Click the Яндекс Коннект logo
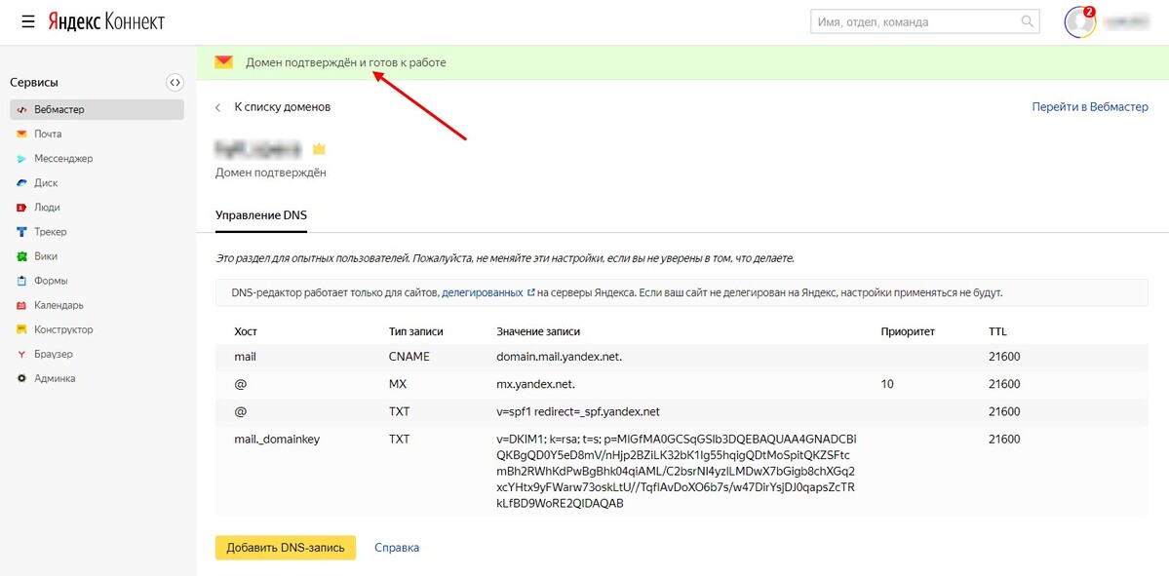This screenshot has height=576, width=1169. click(106, 21)
